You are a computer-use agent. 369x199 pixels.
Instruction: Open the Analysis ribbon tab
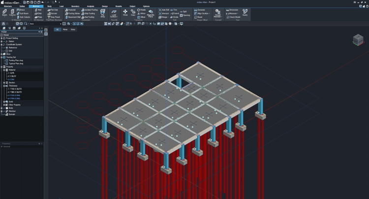click(91, 6)
